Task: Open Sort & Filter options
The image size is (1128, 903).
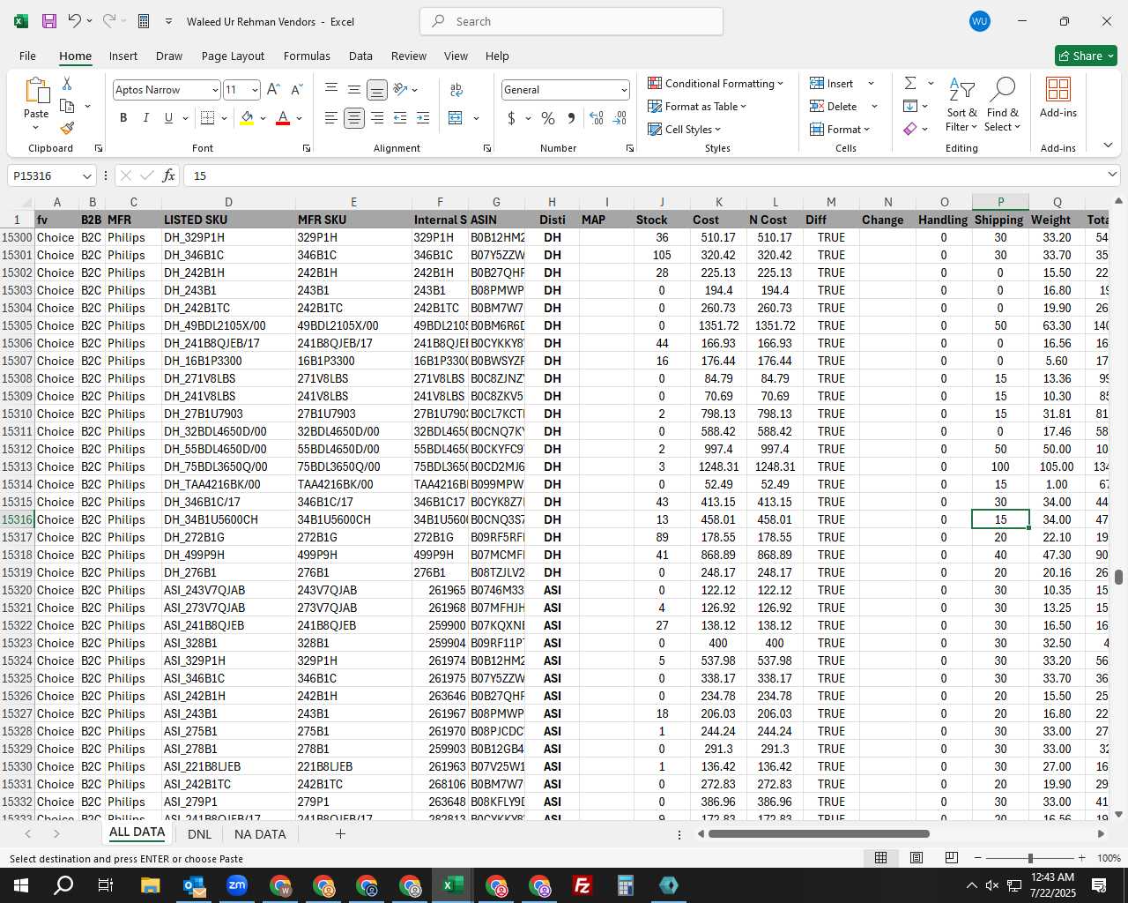Action: [x=961, y=104]
